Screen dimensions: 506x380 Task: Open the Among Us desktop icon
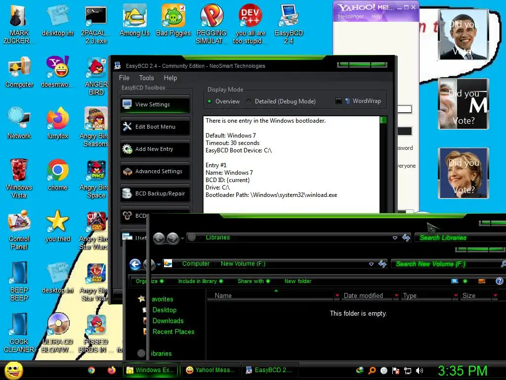point(134,20)
